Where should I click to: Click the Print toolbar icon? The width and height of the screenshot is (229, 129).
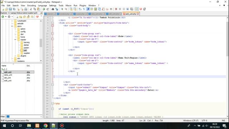pos(26,9)
